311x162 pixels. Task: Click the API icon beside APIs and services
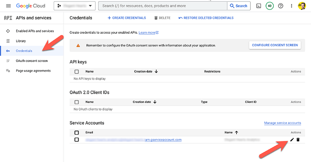point(8,18)
